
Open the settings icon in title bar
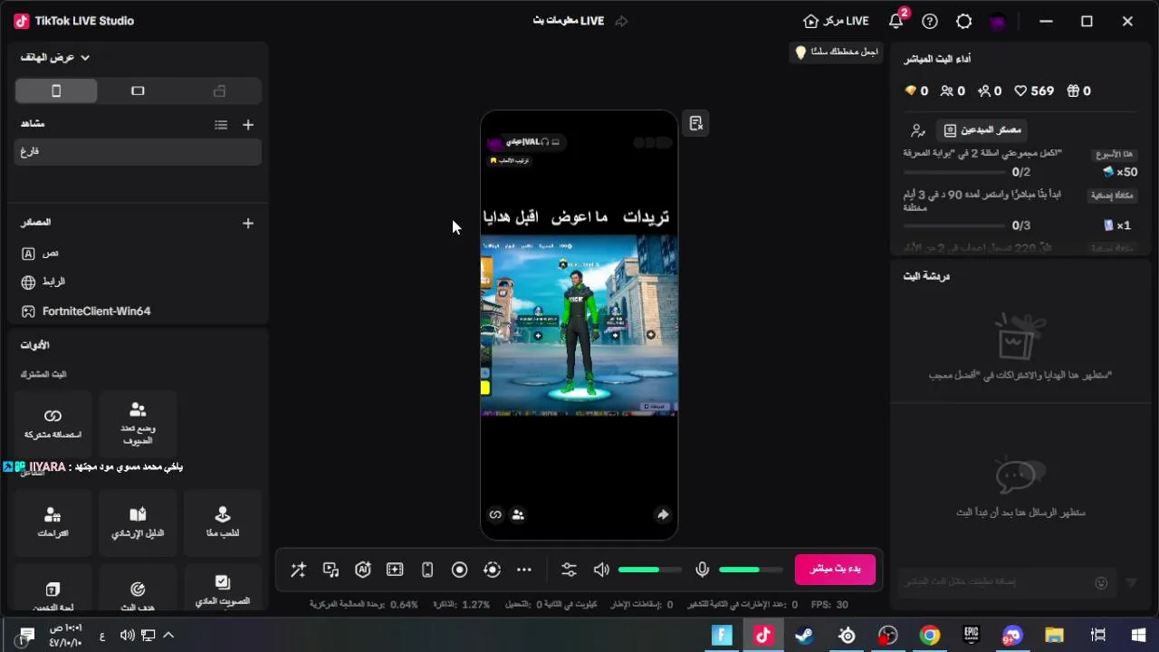tap(964, 21)
